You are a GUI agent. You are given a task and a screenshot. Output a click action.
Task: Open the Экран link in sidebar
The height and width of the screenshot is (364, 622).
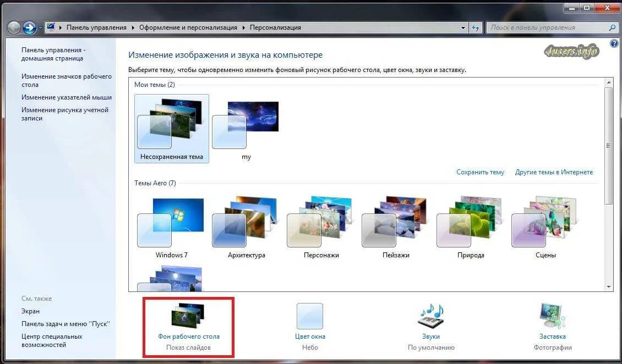(x=30, y=311)
